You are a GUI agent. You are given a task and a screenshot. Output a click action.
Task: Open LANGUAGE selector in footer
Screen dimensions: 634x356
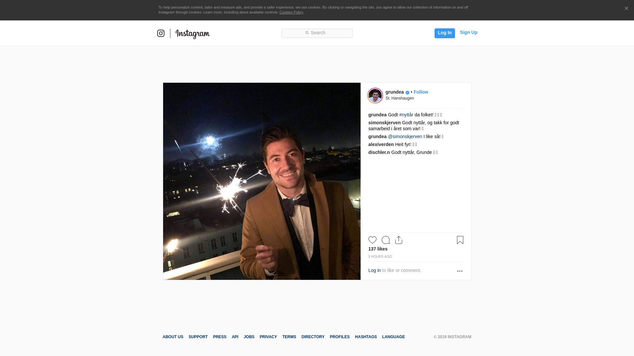click(393, 337)
